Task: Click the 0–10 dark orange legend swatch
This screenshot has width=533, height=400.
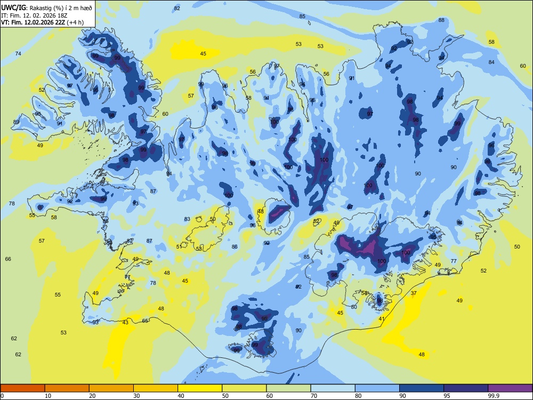Action: [x=22, y=388]
